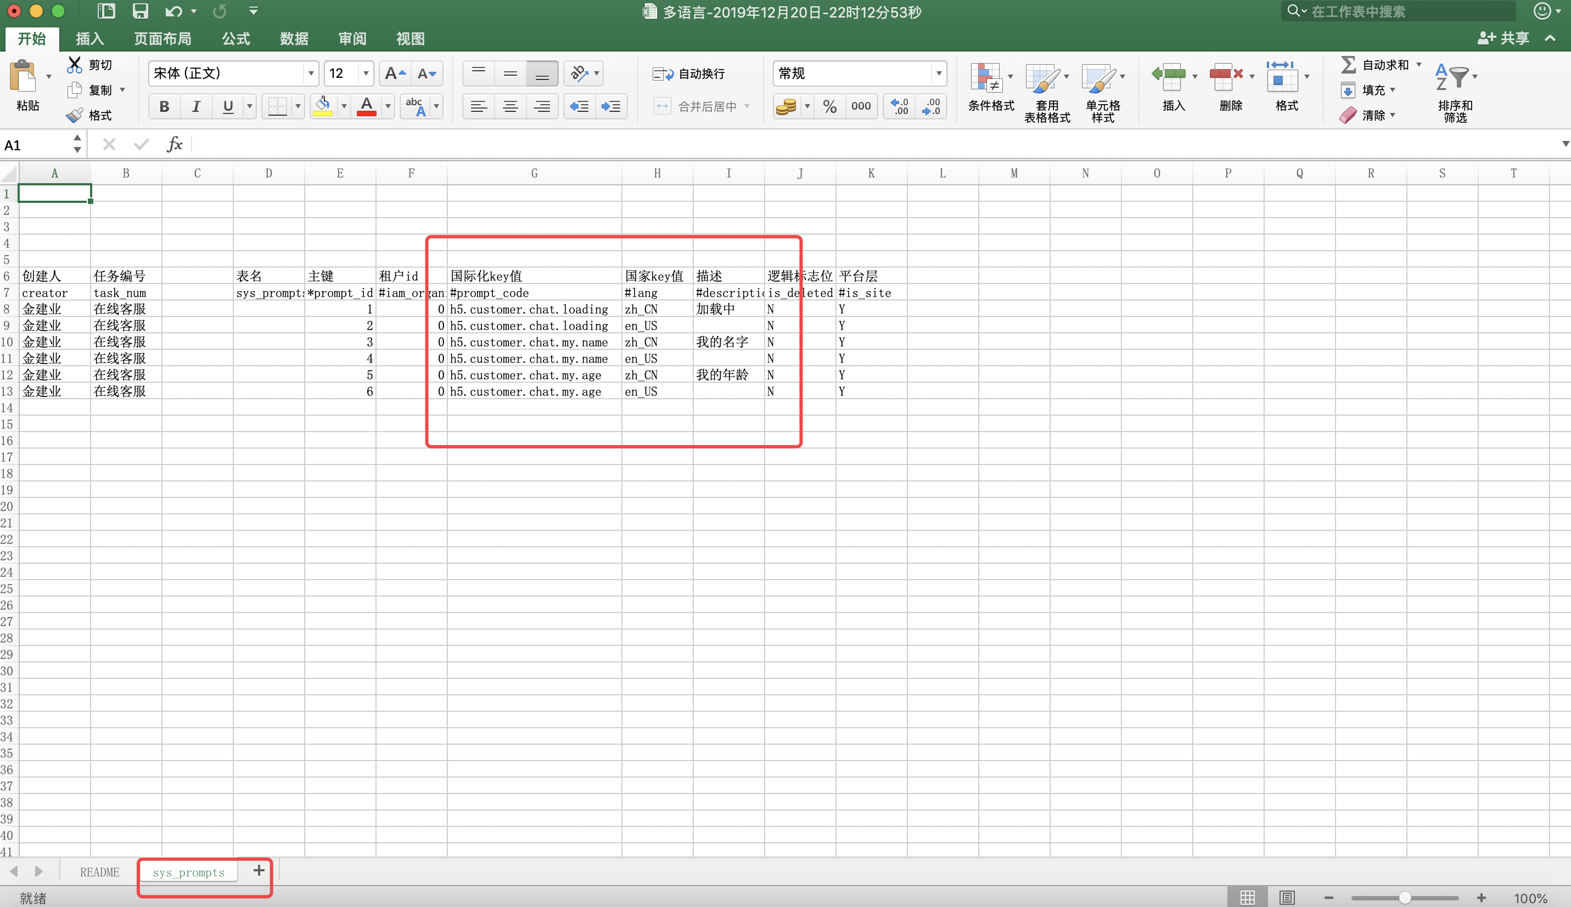Click the Undo arrow icon

[x=173, y=11]
